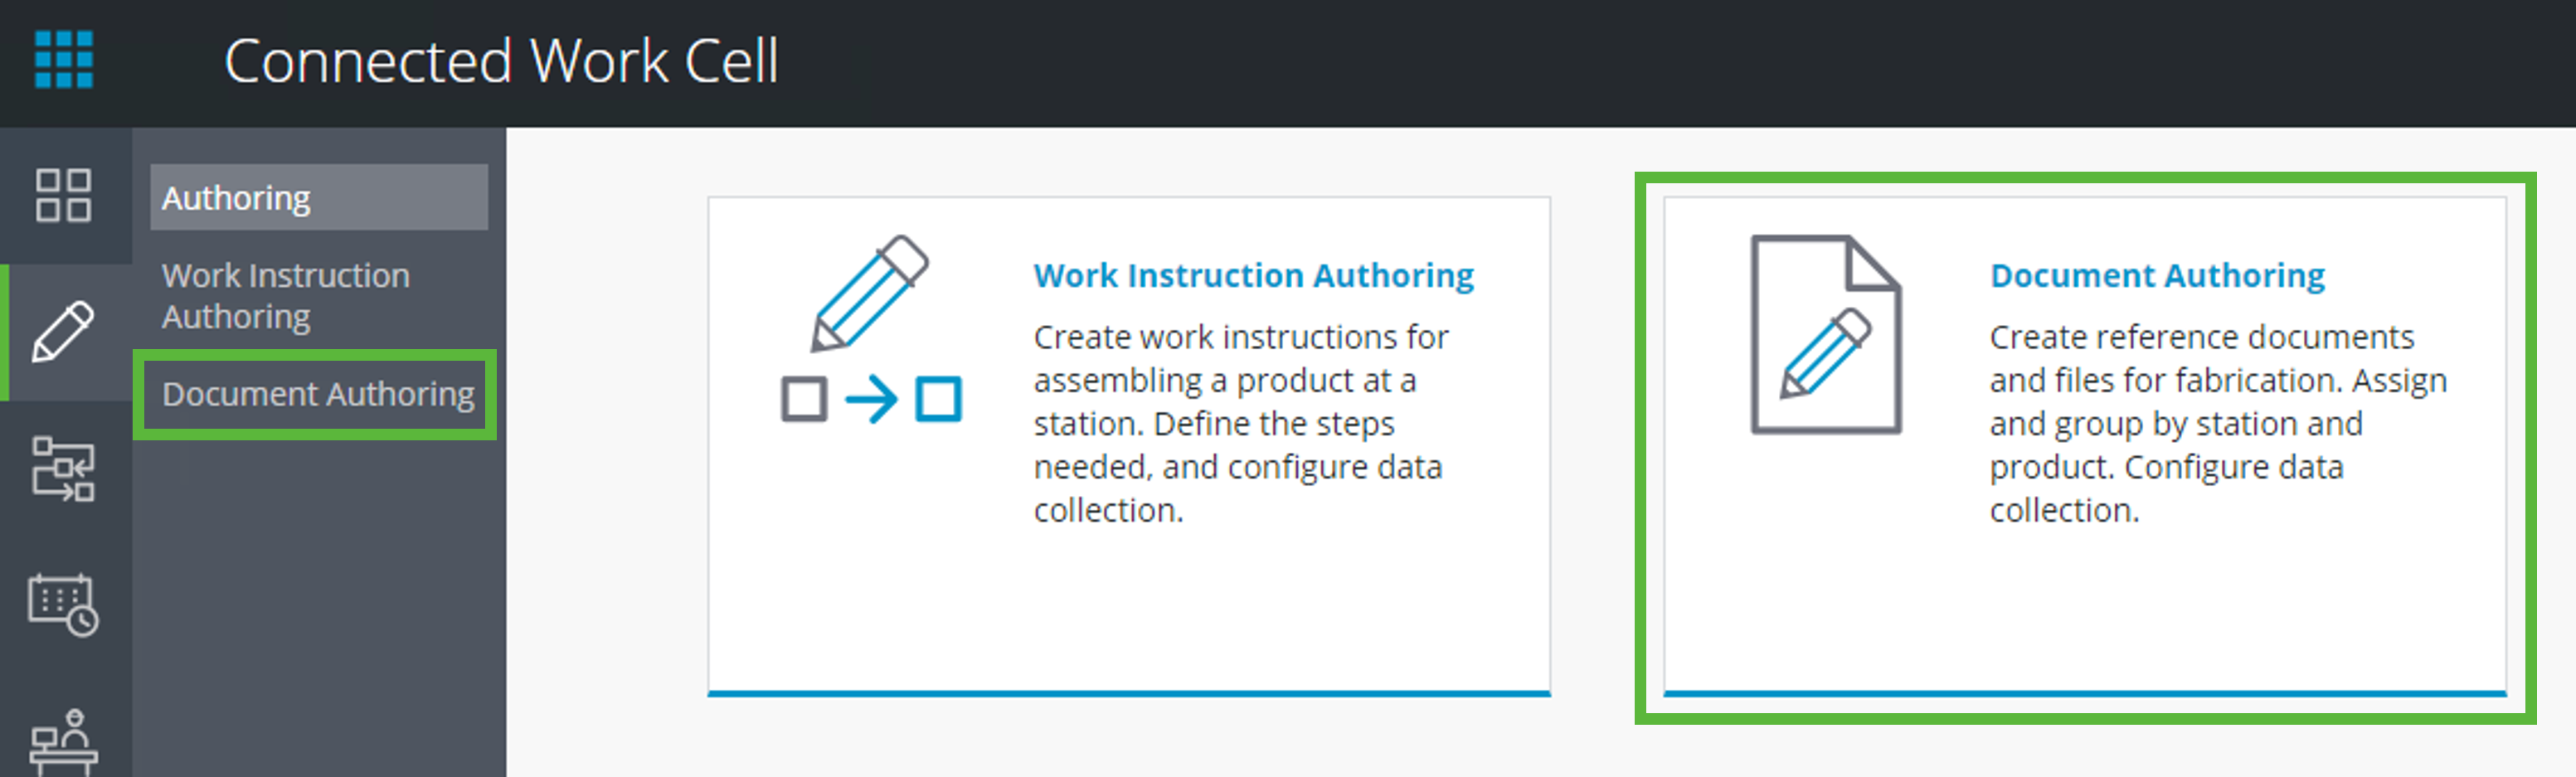This screenshot has height=777, width=2576.
Task: Open the Work Instruction Authoring link
Action: 1253,275
